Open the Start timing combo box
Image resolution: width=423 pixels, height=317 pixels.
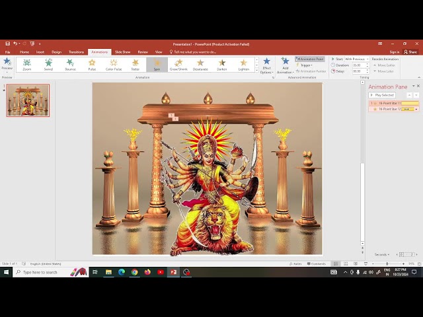pyautogui.click(x=357, y=59)
